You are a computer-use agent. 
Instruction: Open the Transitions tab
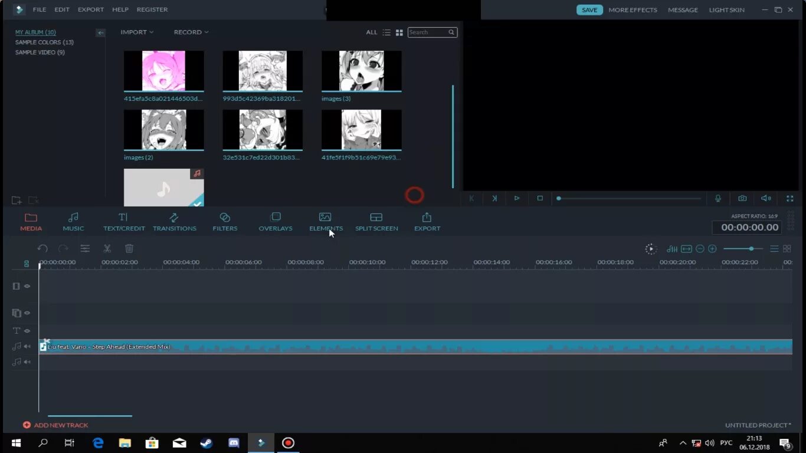[x=174, y=222]
